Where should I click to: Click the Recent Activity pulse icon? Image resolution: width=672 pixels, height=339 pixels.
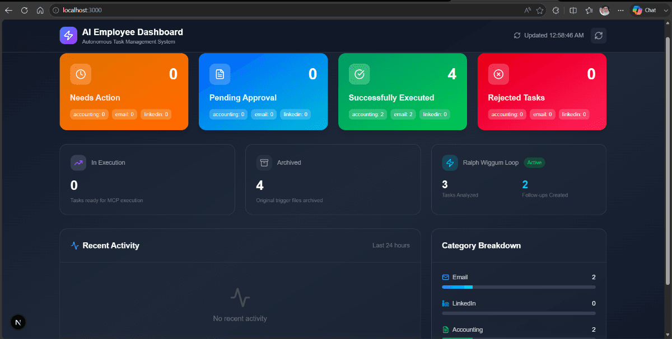click(x=75, y=245)
